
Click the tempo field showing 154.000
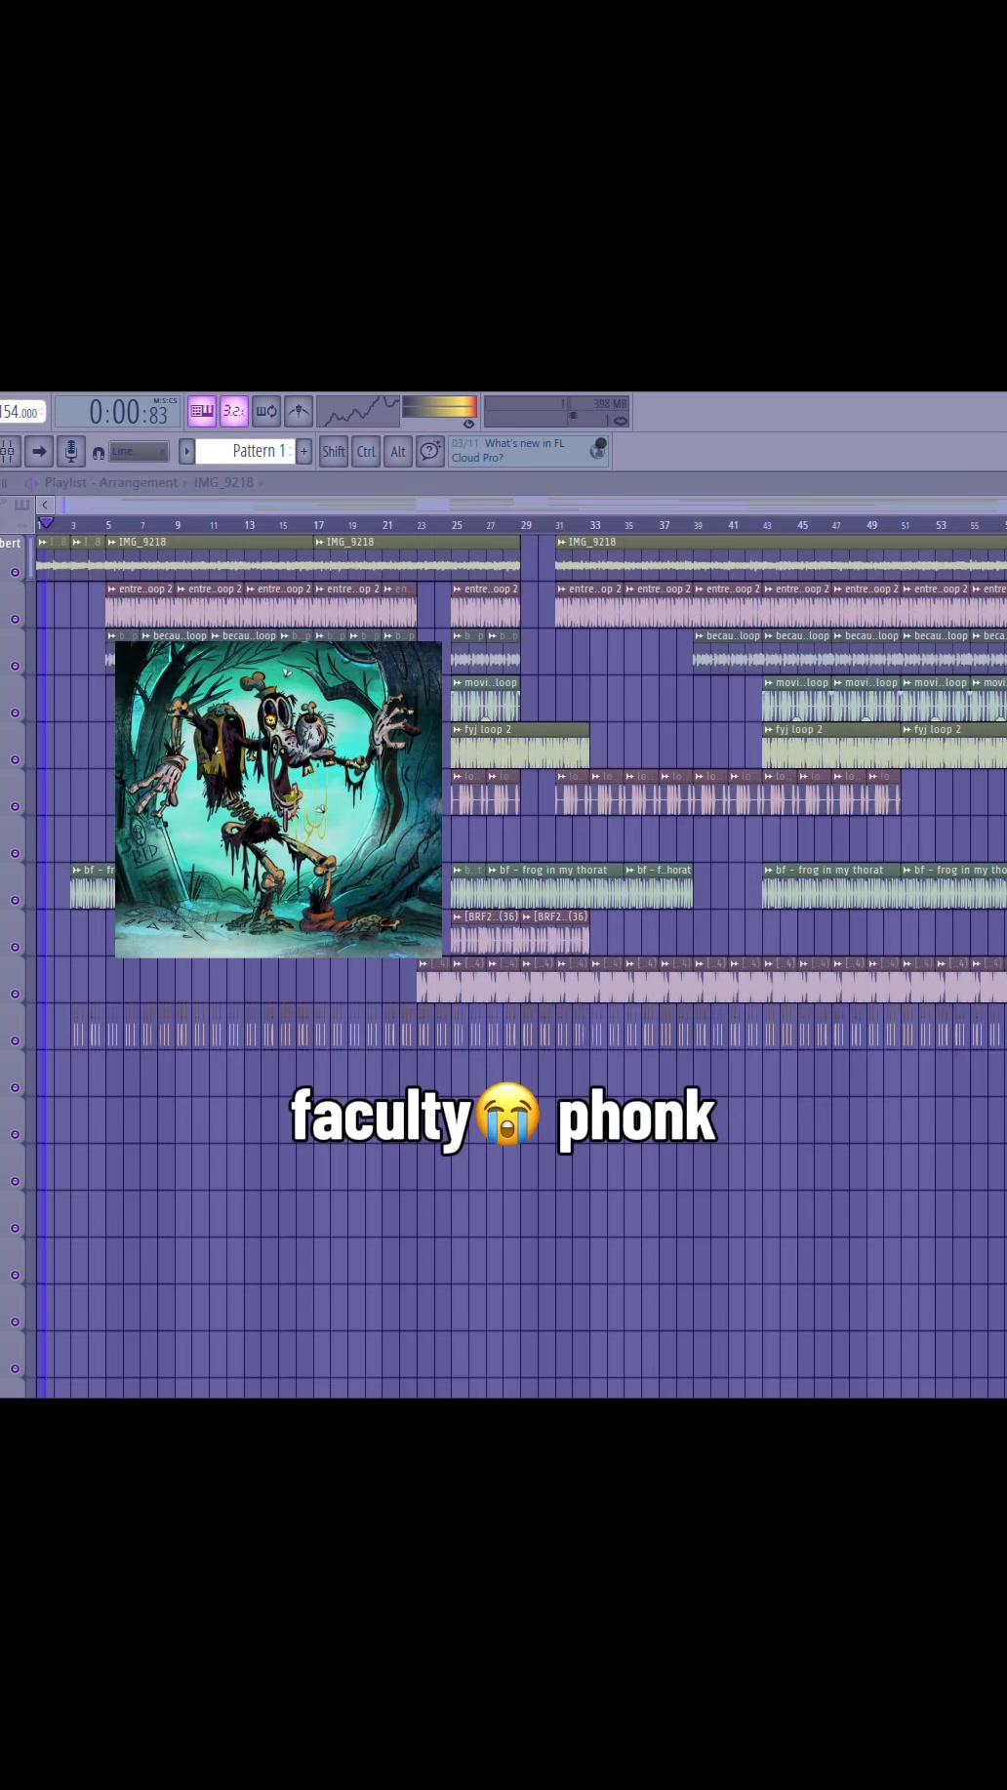[21, 413]
